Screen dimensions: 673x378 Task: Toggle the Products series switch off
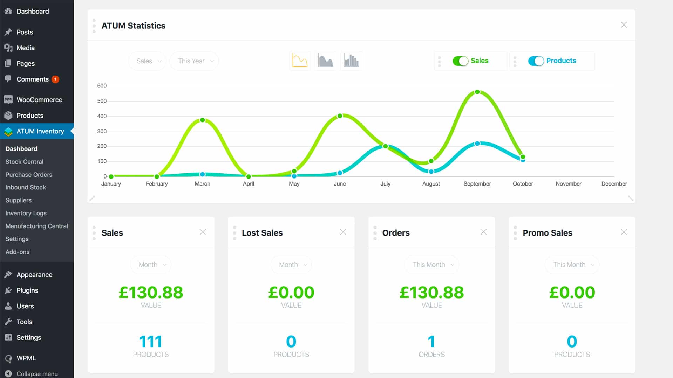(536, 61)
